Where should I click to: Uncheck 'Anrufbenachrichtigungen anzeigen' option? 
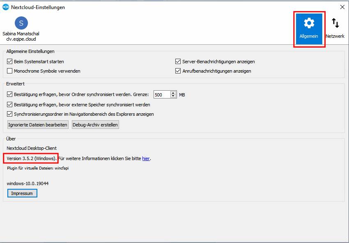(x=178, y=71)
